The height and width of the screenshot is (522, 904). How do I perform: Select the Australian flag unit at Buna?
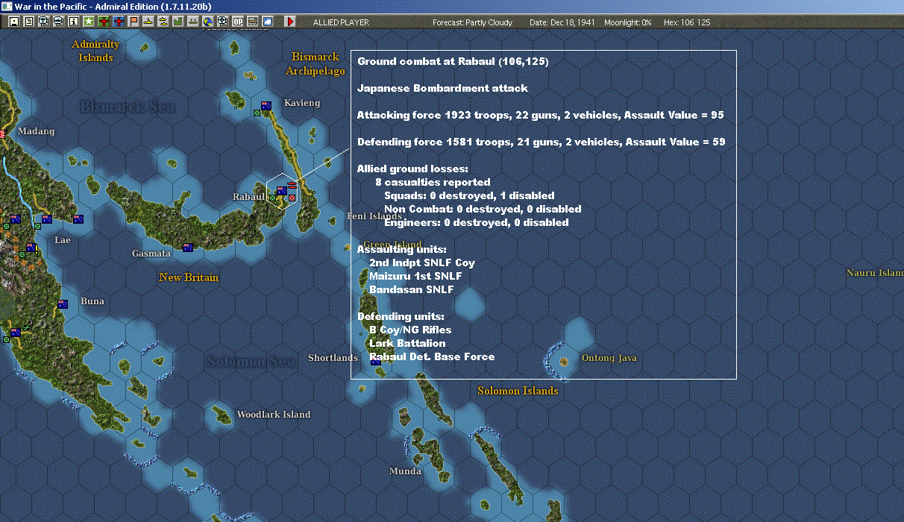click(x=63, y=304)
